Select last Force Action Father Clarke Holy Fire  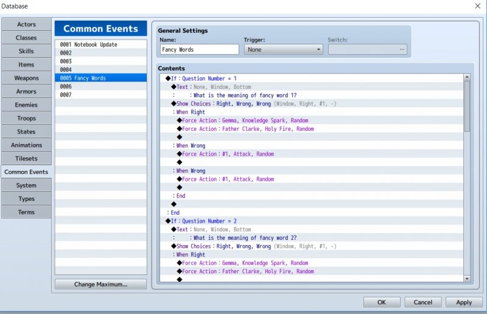coord(312,271)
